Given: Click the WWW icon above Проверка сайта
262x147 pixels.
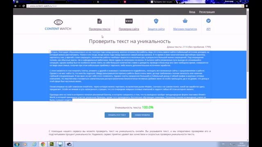Looking at the screenshot, I should pyautogui.click(x=129, y=21).
